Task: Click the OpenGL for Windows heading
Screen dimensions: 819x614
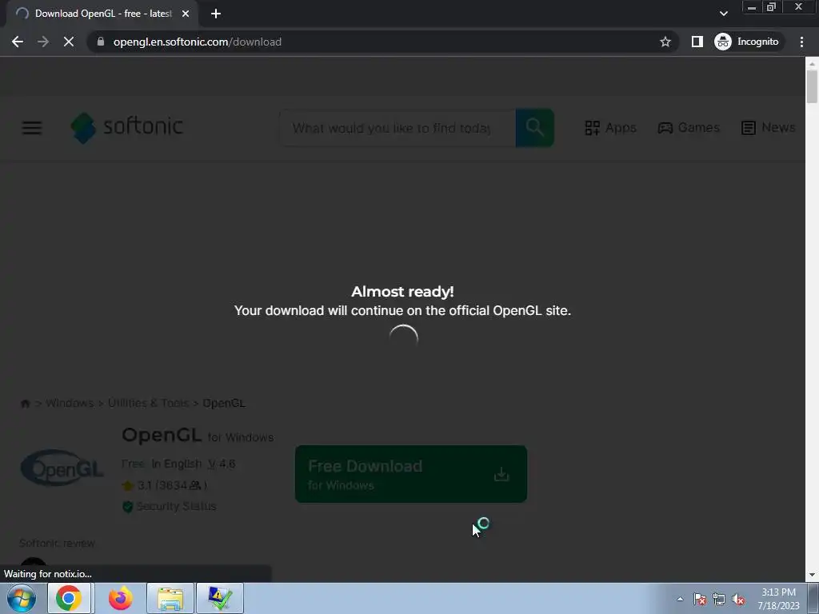Action: click(198, 435)
